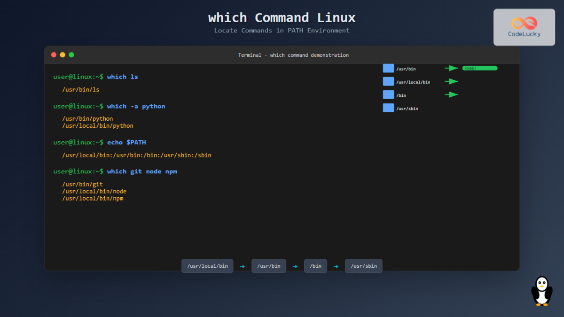Image resolution: width=564 pixels, height=317 pixels.
Task: Click the /usr/sbin button at the bottom
Action: pyautogui.click(x=363, y=266)
